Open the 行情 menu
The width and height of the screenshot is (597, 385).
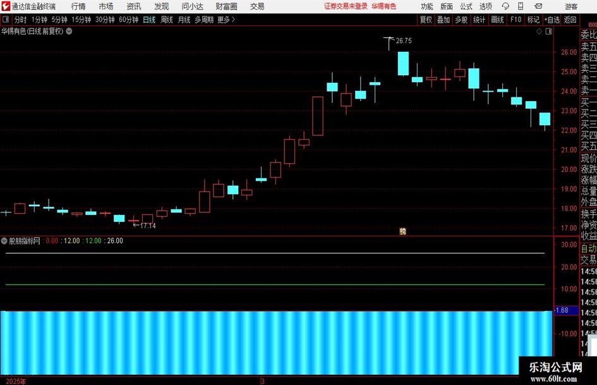(x=78, y=6)
